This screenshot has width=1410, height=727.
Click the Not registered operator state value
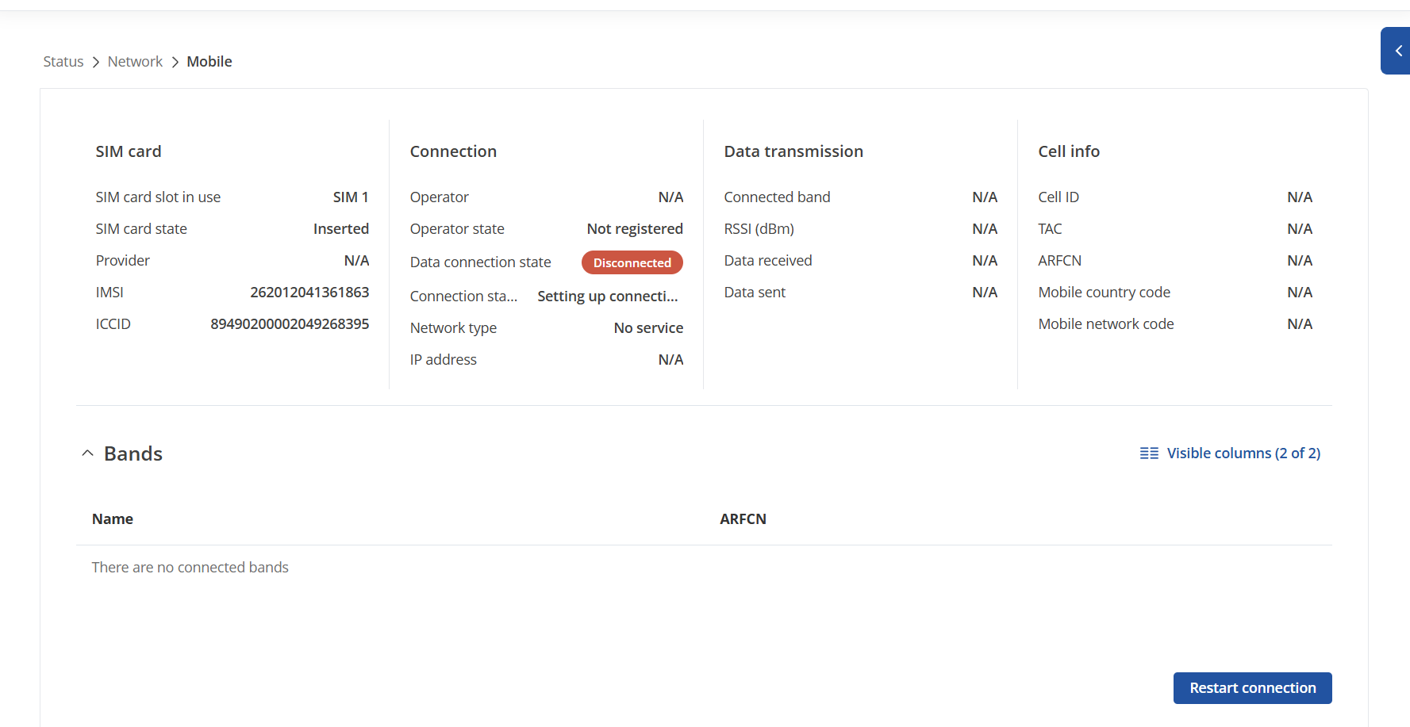635,229
